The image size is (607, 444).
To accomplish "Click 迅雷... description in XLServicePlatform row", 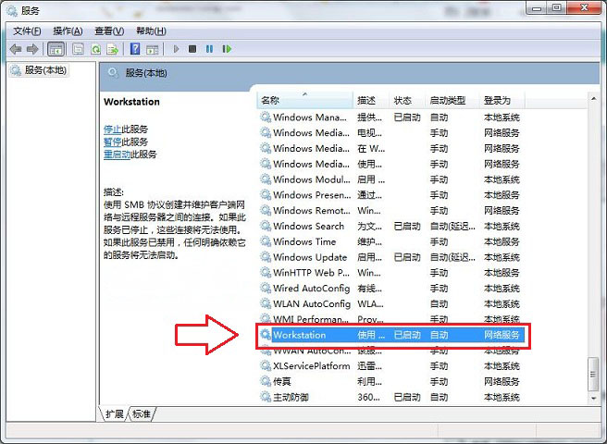I will tap(370, 366).
